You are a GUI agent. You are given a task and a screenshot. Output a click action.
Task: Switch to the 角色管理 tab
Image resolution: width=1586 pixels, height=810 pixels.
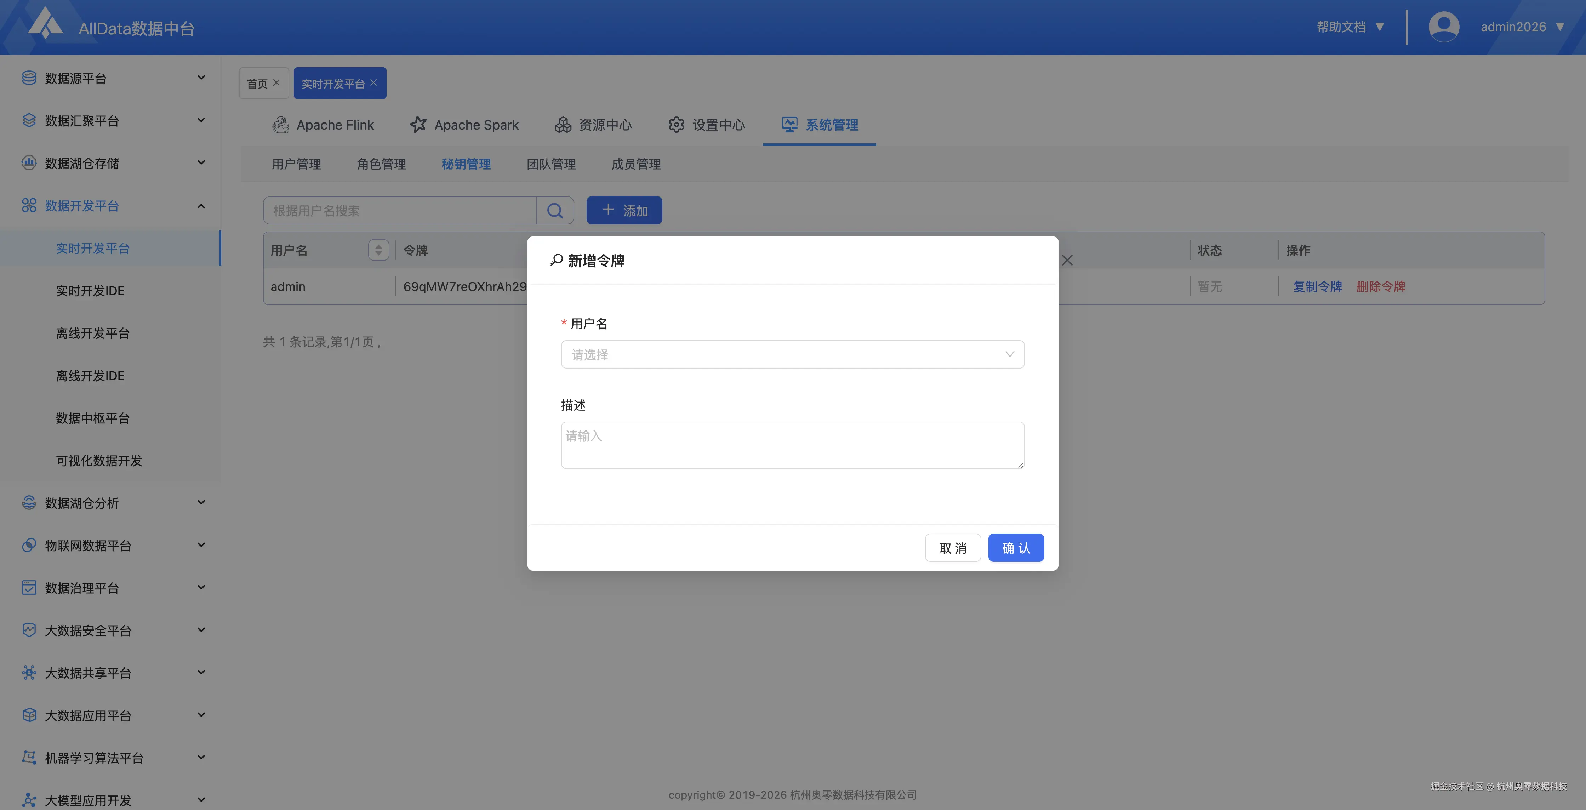381,164
